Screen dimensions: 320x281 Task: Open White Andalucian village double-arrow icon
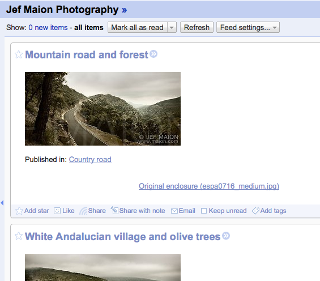click(226, 236)
